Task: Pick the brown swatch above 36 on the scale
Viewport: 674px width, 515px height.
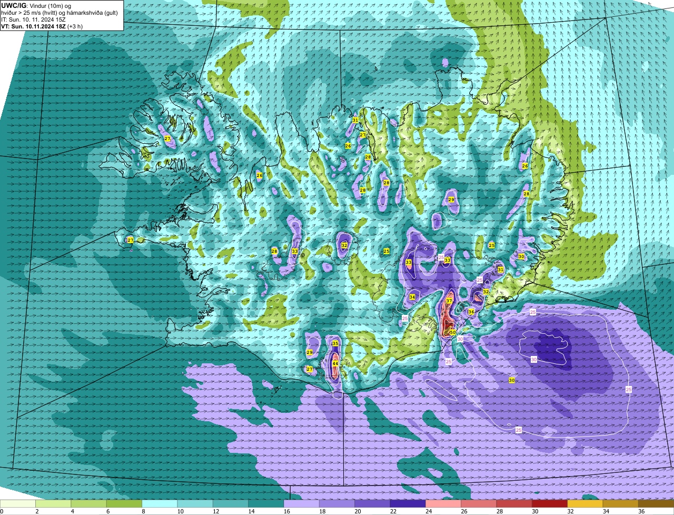Action: coord(656,504)
